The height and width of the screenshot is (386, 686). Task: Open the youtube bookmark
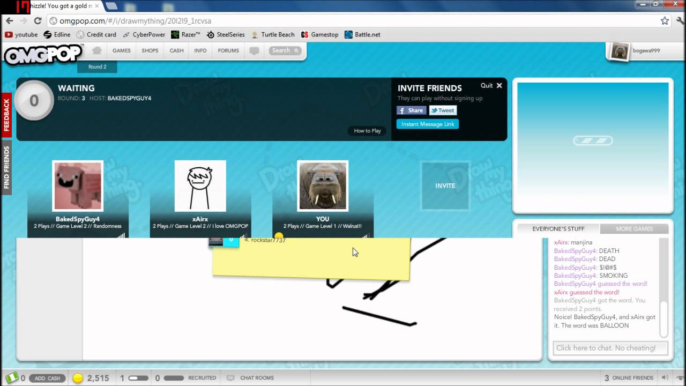tap(21, 34)
